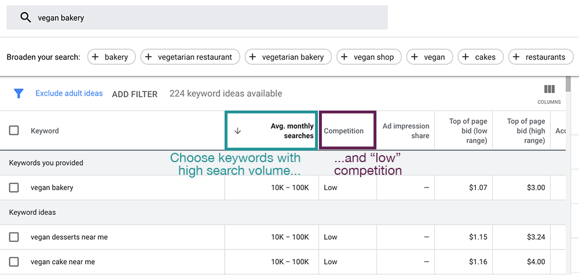Add 'bakery' suggestion chip

click(112, 57)
